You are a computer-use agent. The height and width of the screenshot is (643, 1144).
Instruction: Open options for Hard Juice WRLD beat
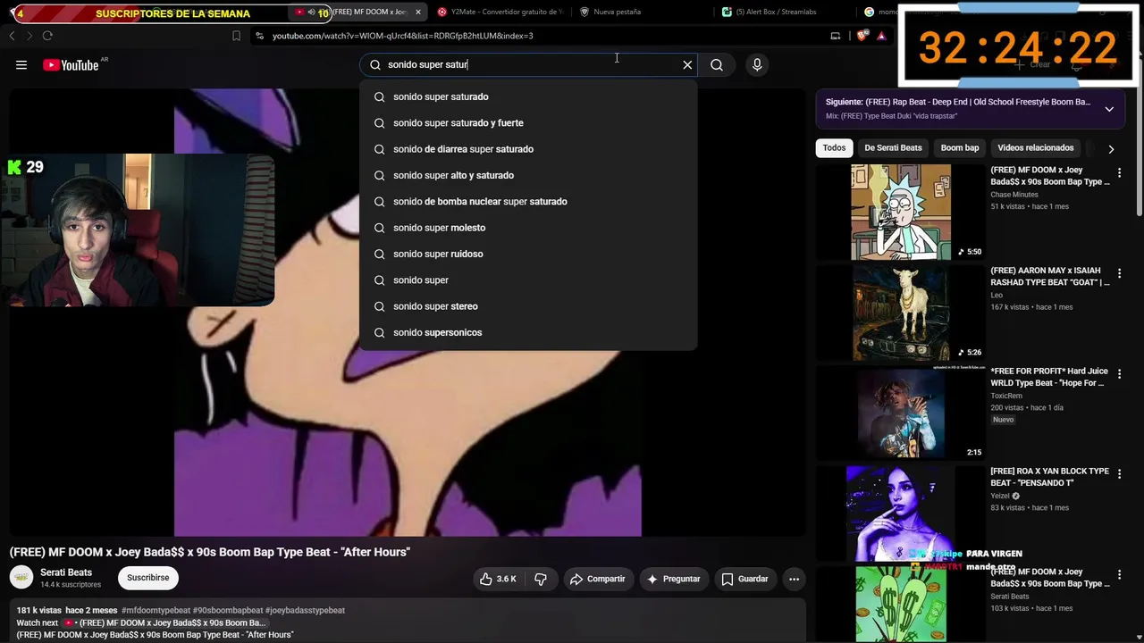(1119, 374)
